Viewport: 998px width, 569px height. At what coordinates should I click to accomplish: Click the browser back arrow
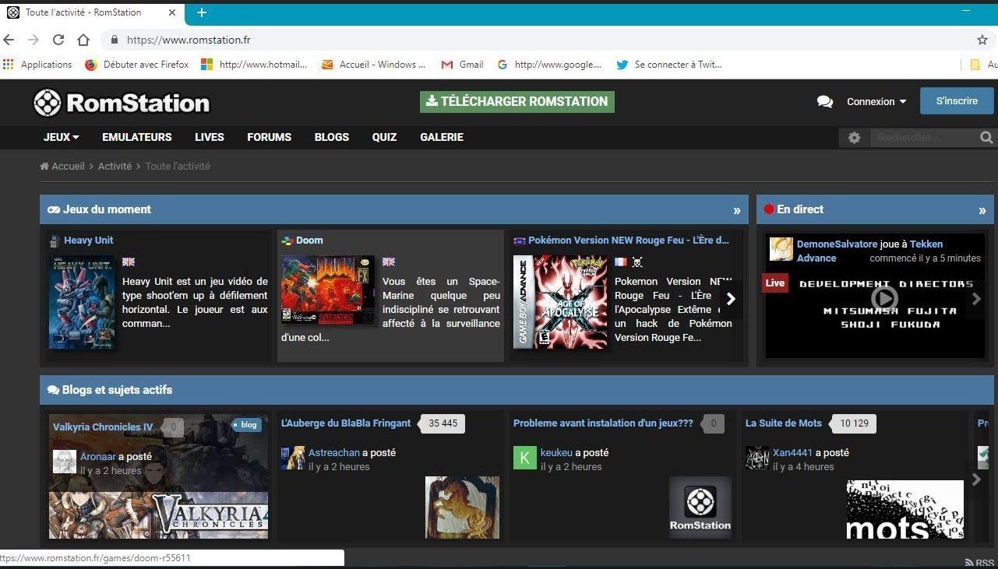click(x=9, y=40)
